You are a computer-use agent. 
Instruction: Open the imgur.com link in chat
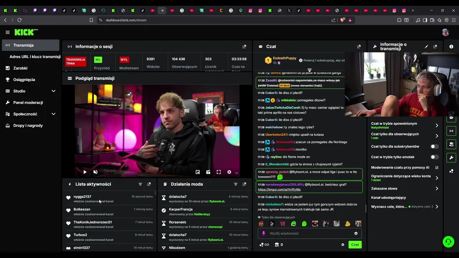(x=279, y=190)
